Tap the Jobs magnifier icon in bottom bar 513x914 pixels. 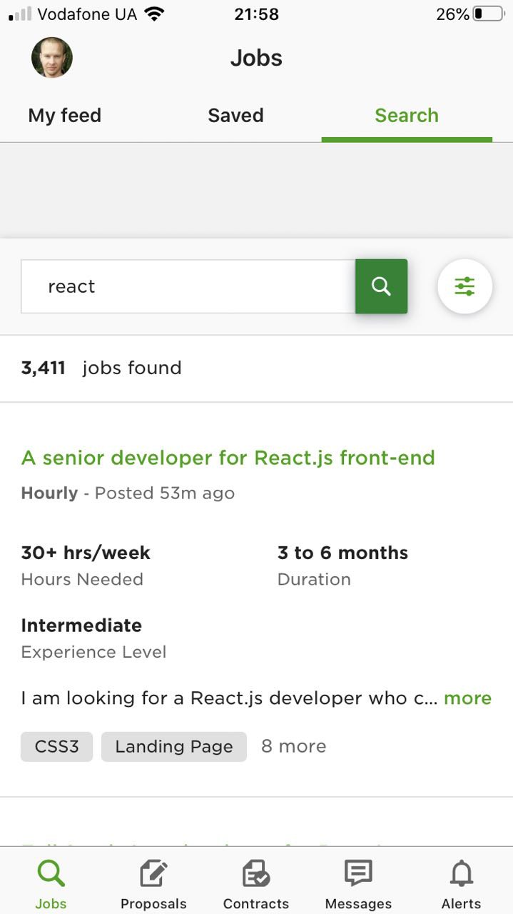51,873
